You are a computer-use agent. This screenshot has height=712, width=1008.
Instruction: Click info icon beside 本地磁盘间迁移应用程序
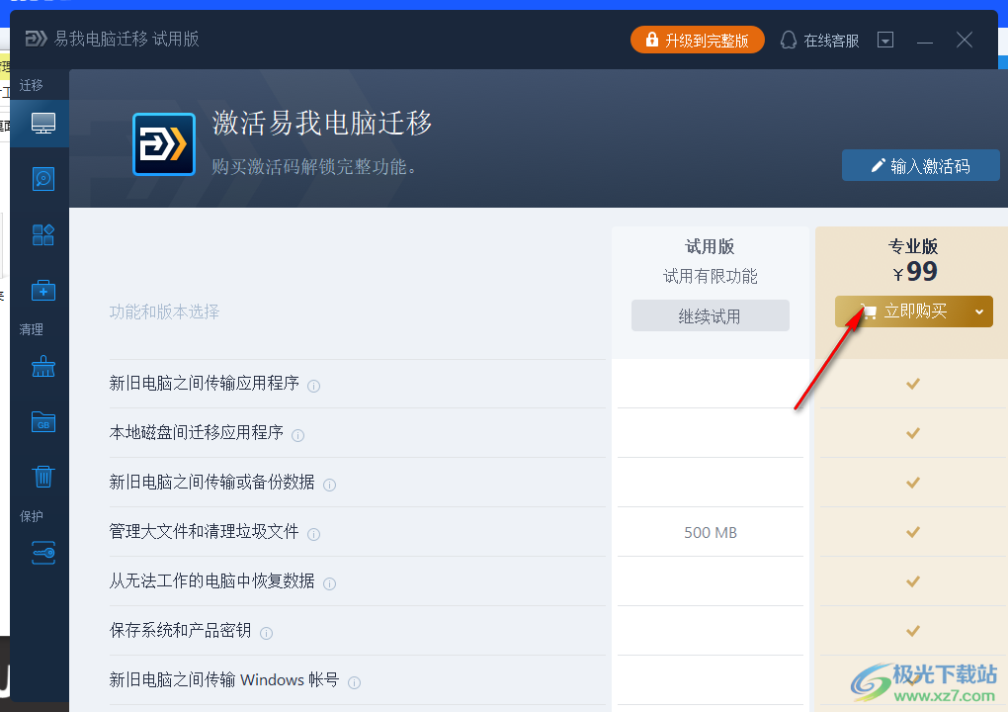(x=298, y=435)
